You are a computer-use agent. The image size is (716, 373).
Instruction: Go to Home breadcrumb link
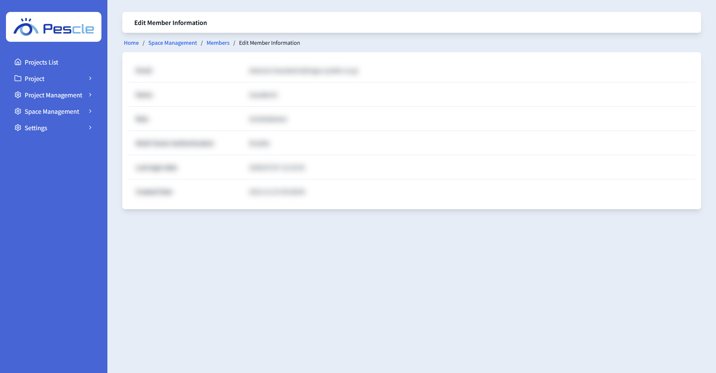click(x=131, y=43)
